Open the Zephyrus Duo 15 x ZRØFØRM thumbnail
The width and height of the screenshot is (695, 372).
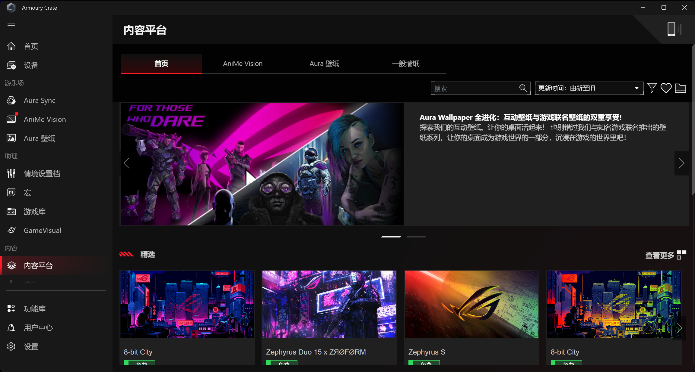329,304
